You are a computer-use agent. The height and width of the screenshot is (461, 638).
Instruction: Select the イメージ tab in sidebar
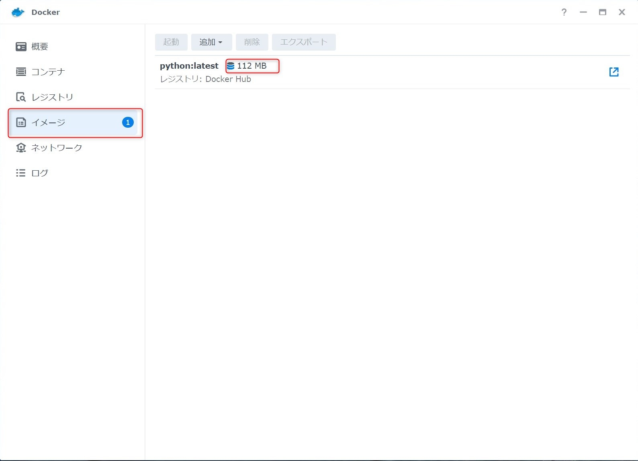pos(48,122)
